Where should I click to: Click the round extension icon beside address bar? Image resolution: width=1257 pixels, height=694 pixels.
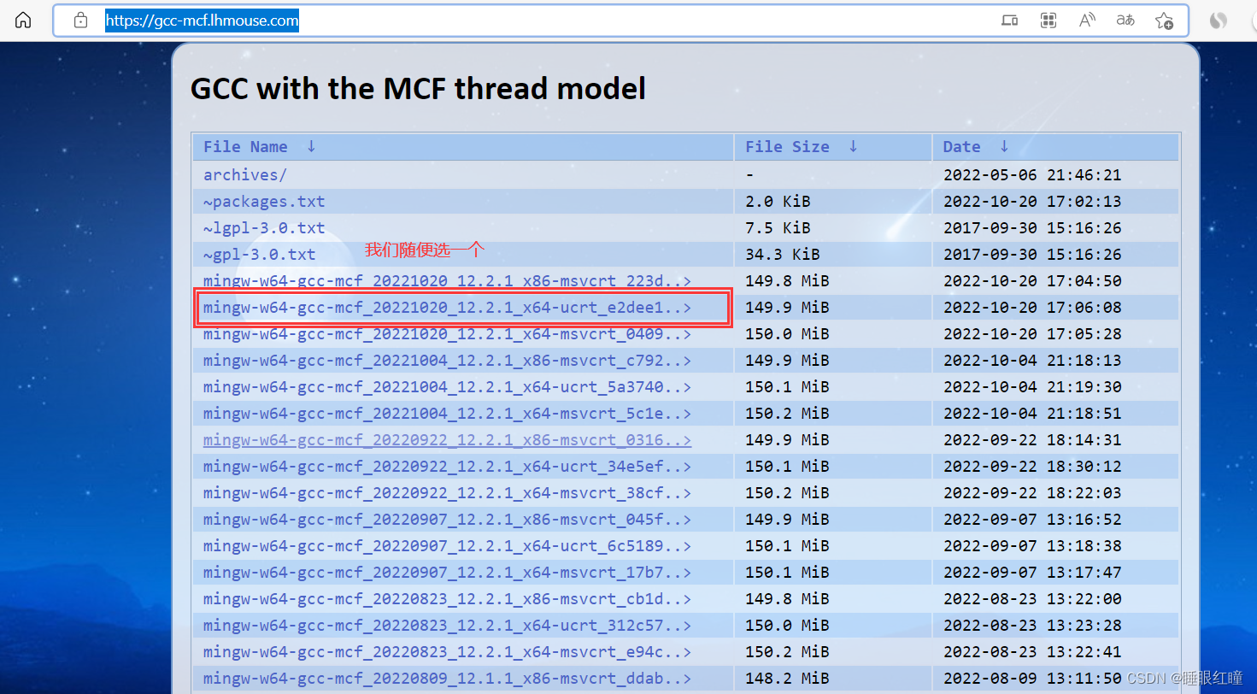[x=1218, y=21]
